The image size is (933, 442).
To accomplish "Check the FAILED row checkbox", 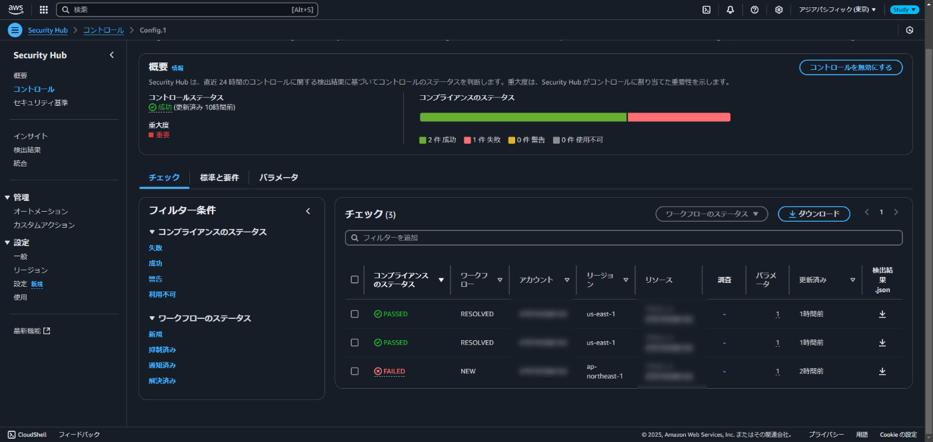I will pos(355,371).
